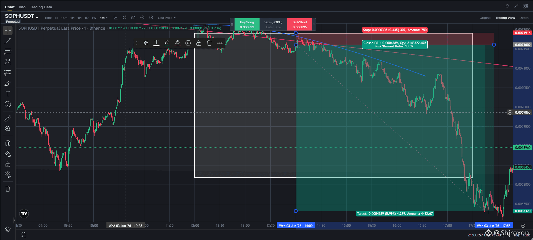Open the long/short position forecasting tools
This screenshot has width=533, height=240.
point(8,73)
